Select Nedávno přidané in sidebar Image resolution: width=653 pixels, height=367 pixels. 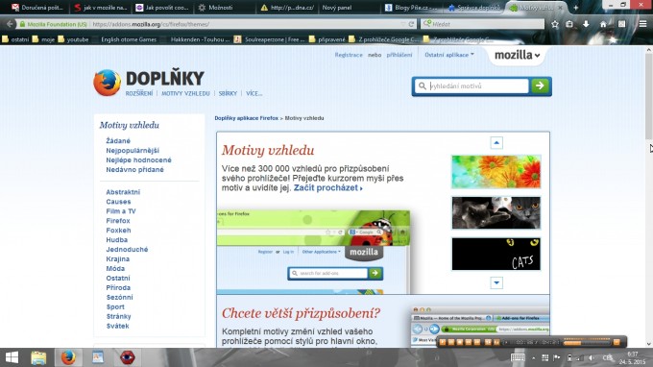click(x=135, y=169)
